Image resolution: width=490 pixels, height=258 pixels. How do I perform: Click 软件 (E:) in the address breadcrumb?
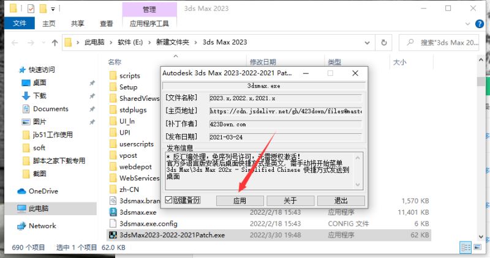(130, 42)
